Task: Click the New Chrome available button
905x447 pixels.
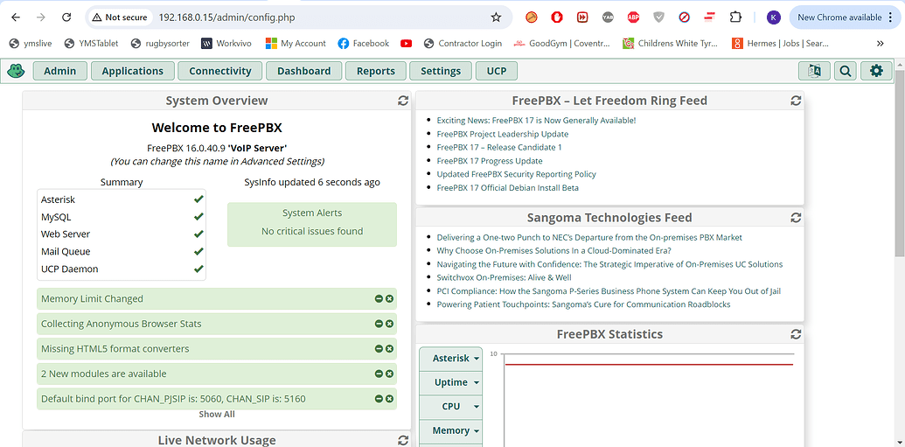Action: 846,17
